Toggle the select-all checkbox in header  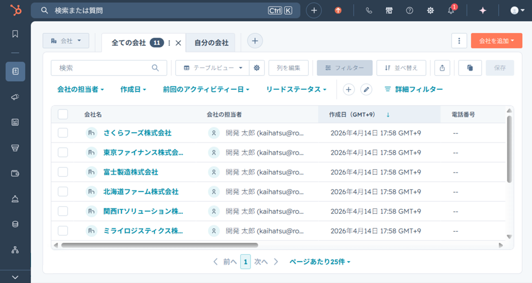(63, 114)
